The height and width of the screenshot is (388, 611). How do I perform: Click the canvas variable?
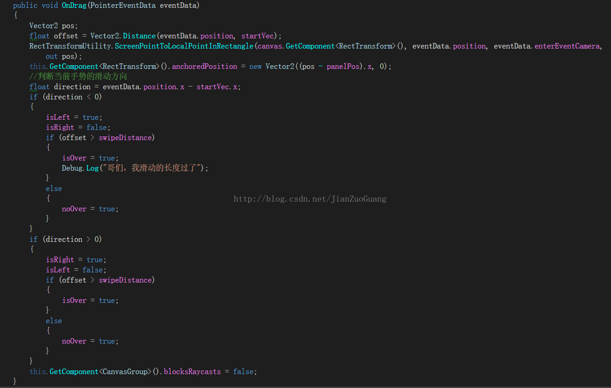coord(270,46)
